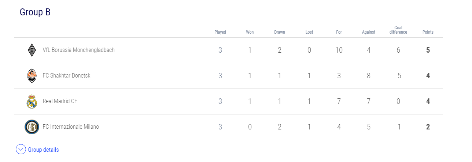Click the Points column header

tap(428, 32)
